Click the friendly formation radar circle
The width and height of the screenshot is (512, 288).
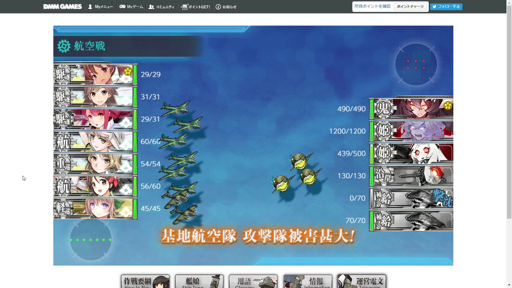point(91,239)
